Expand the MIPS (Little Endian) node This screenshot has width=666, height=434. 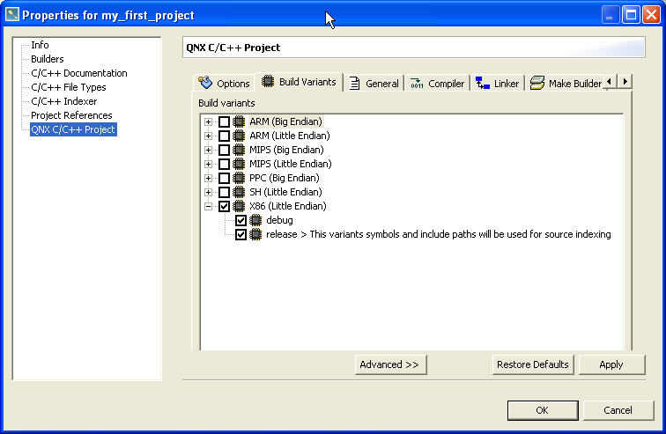pos(209,164)
